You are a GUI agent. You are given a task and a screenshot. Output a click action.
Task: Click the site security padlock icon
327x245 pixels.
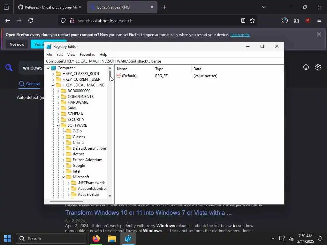click(72, 21)
